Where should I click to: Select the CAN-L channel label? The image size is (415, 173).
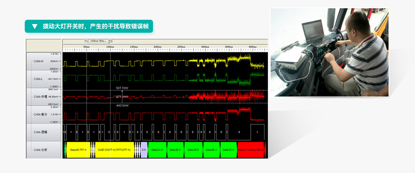(x=38, y=79)
